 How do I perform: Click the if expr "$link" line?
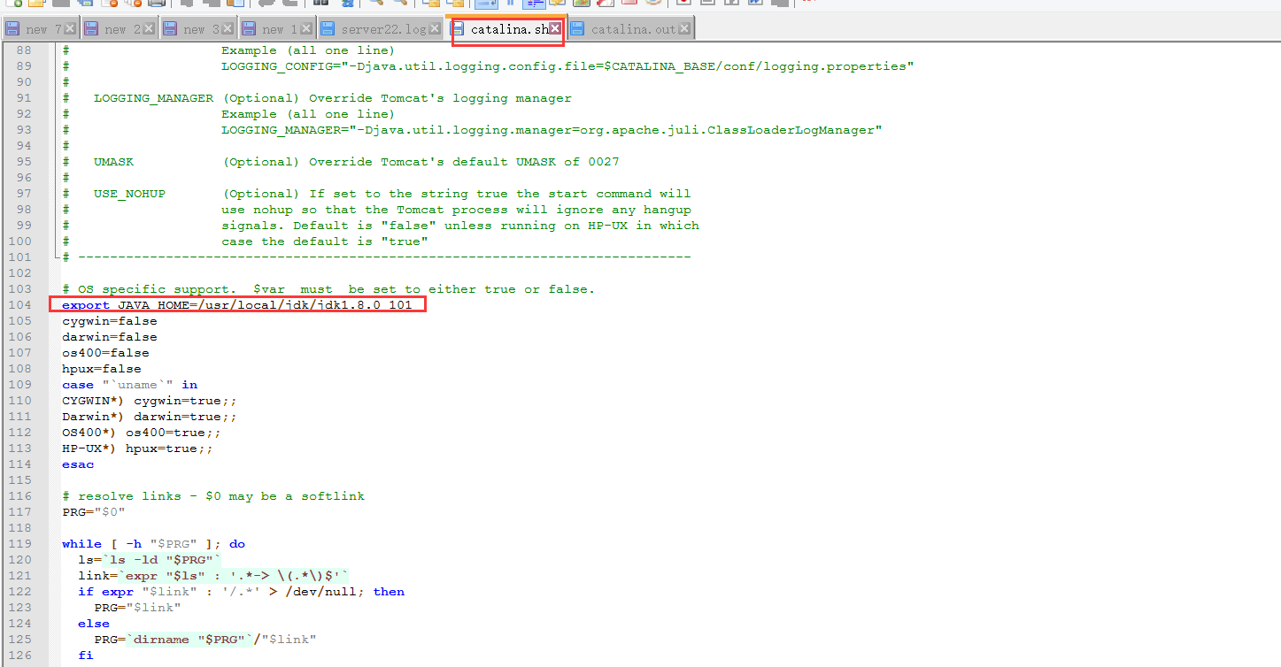pos(241,592)
